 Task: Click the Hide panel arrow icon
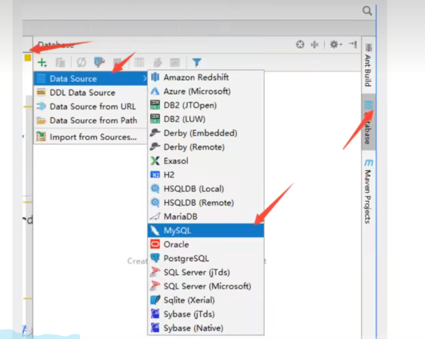tap(353, 44)
